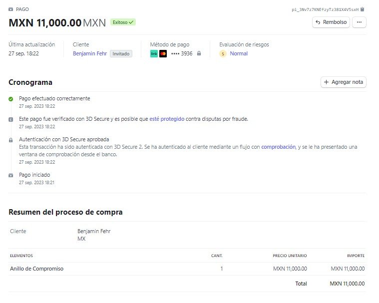
Task: Click the Link payment method icon
Action: tap(154, 53)
